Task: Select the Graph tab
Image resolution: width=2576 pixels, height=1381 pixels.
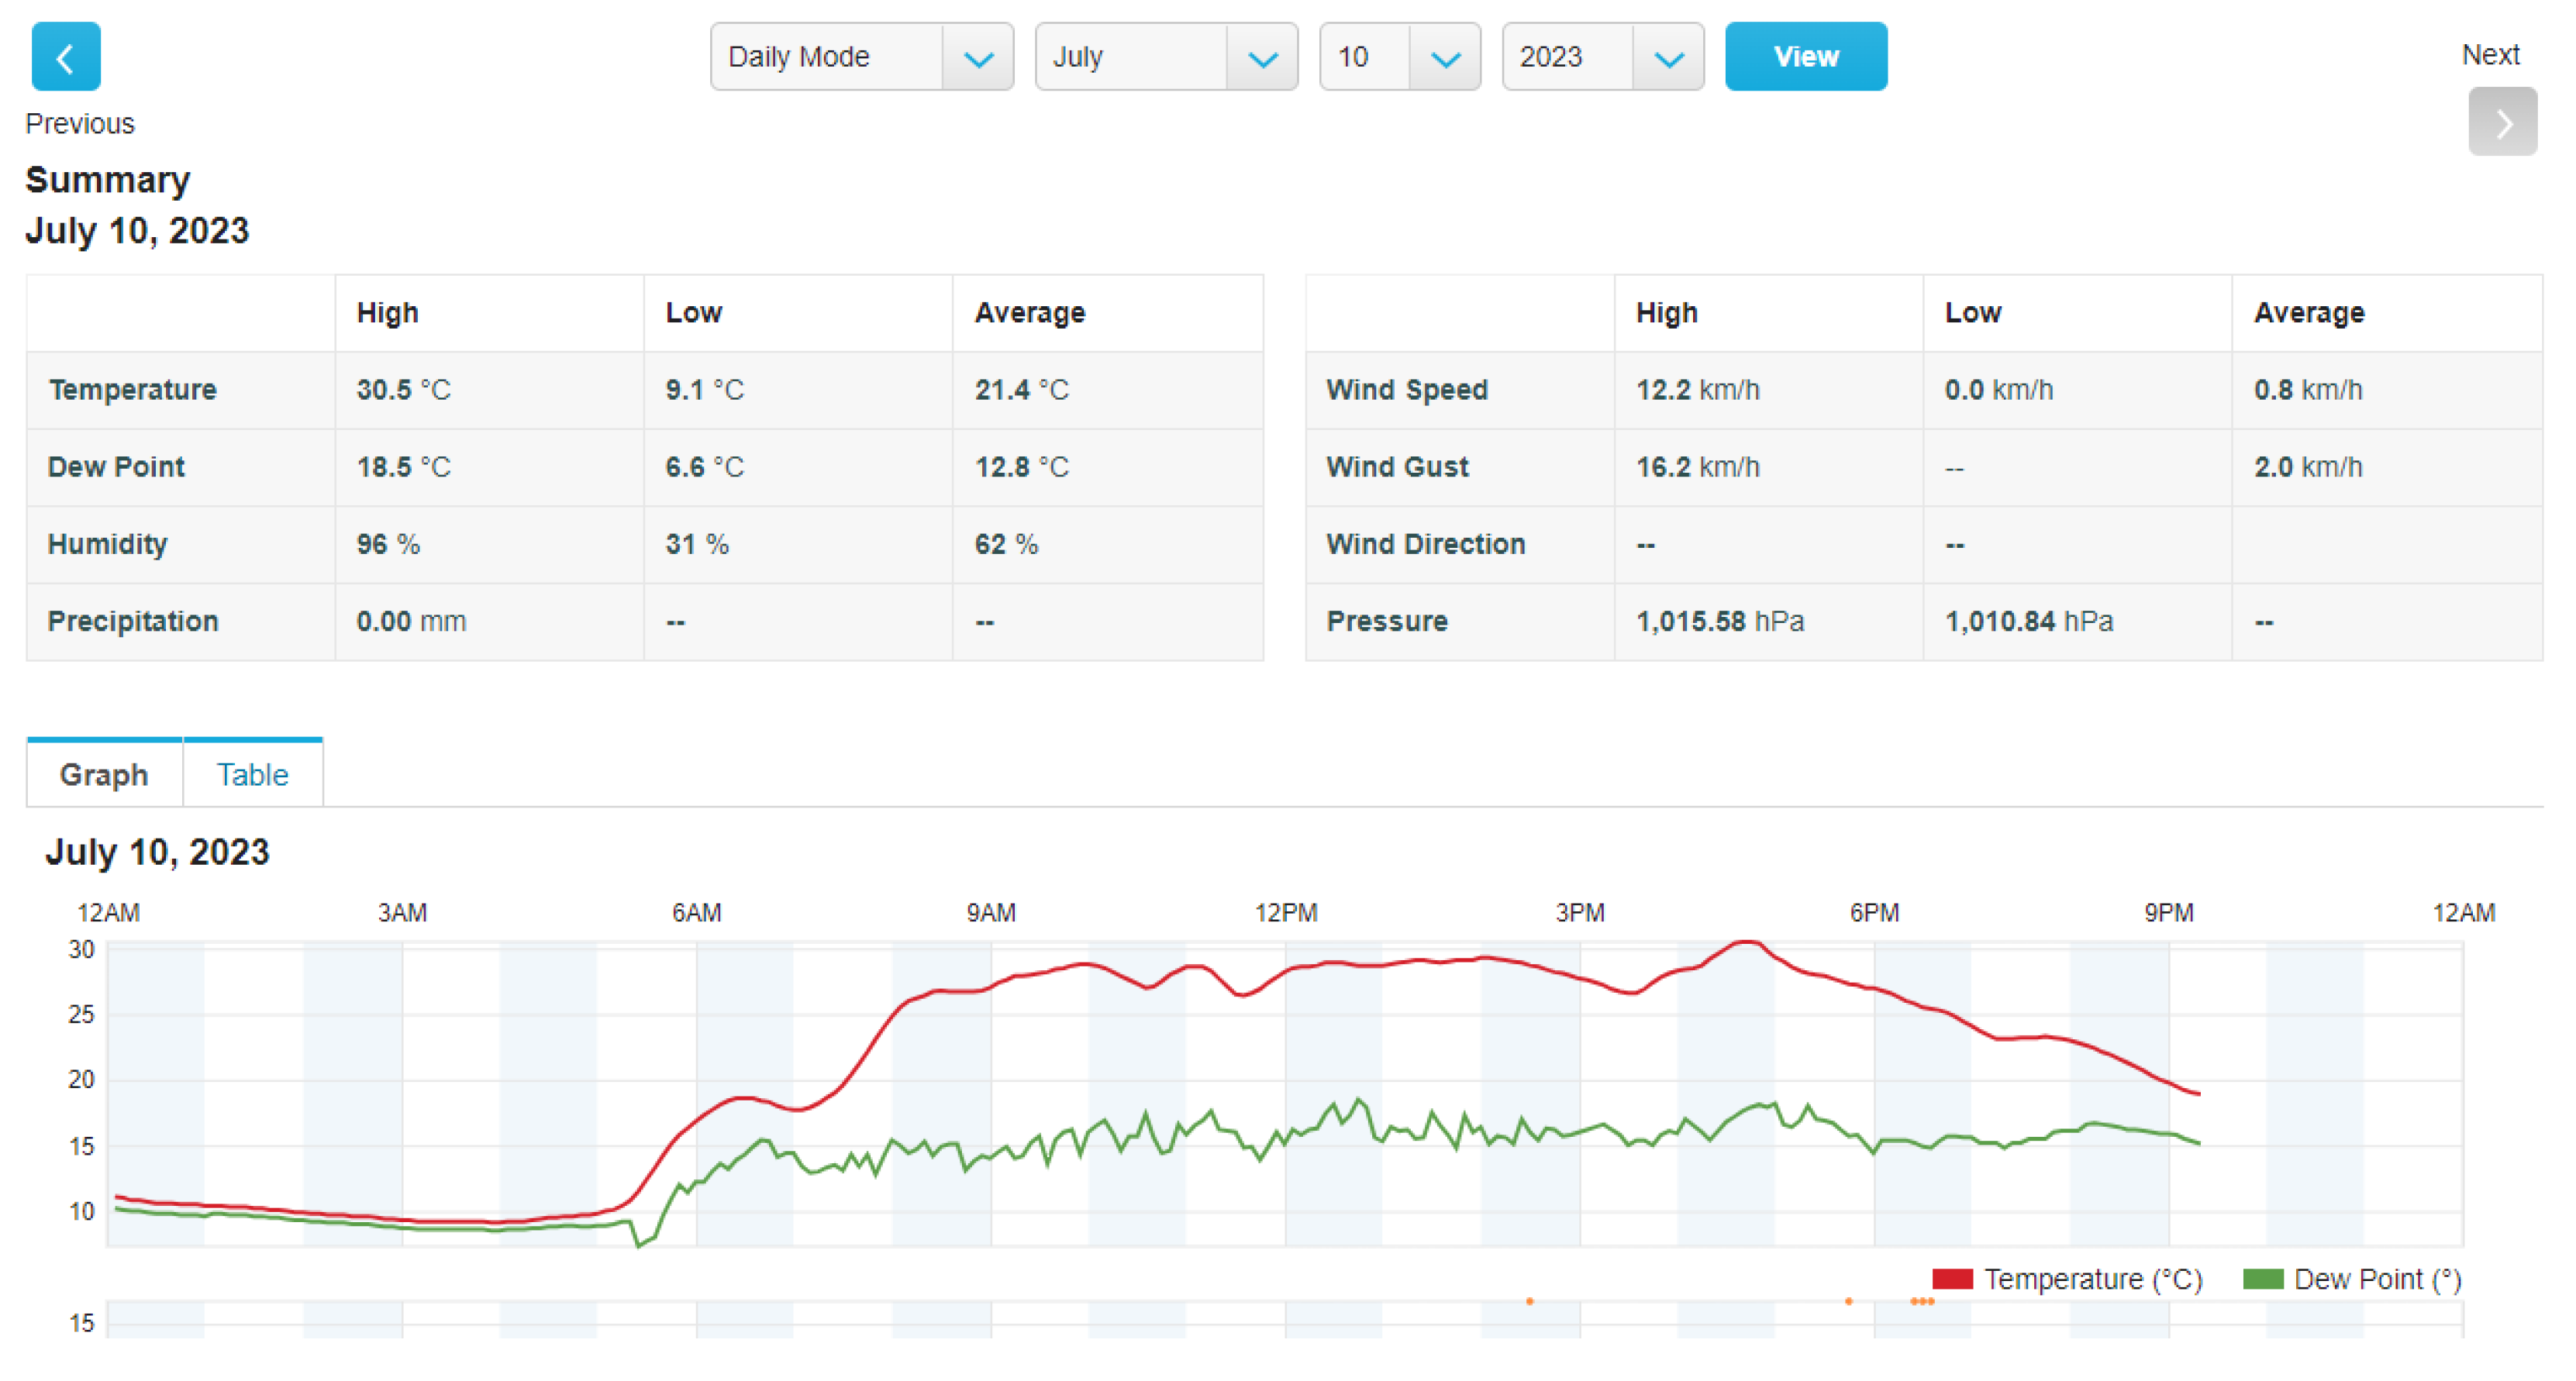Action: tap(104, 774)
